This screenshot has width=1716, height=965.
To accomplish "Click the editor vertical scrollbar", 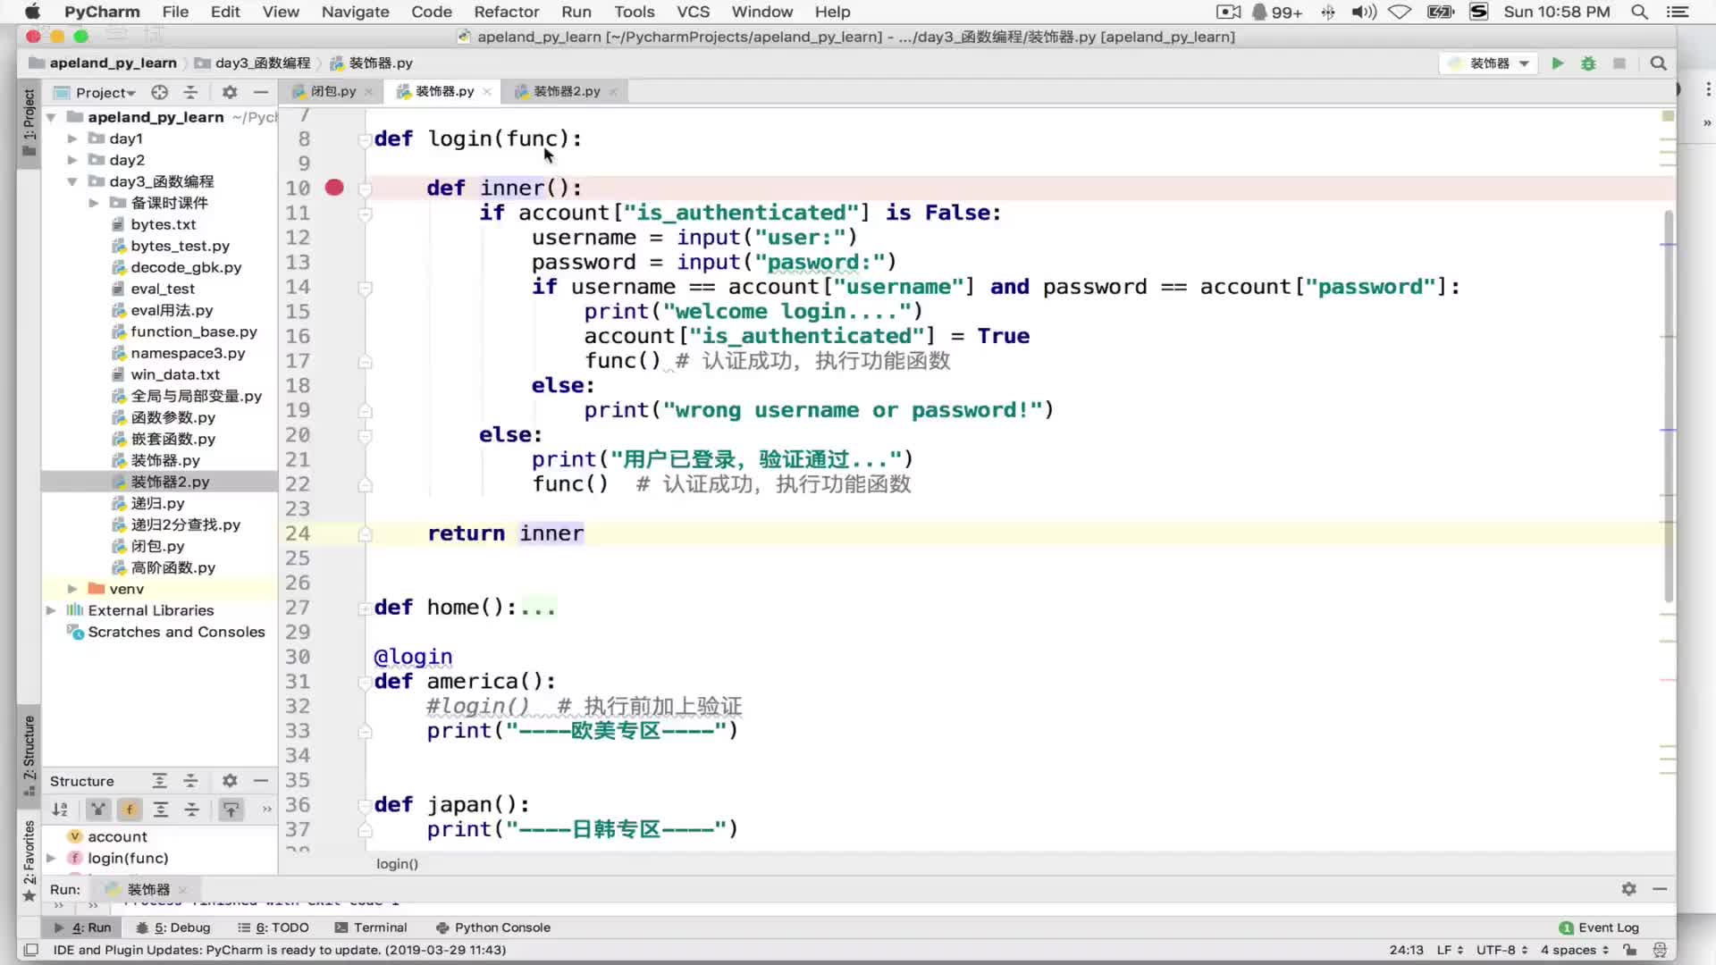I will coord(1668,407).
